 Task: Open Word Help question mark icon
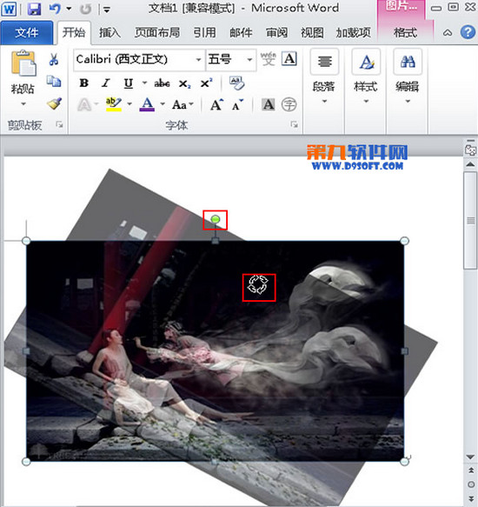point(468,32)
